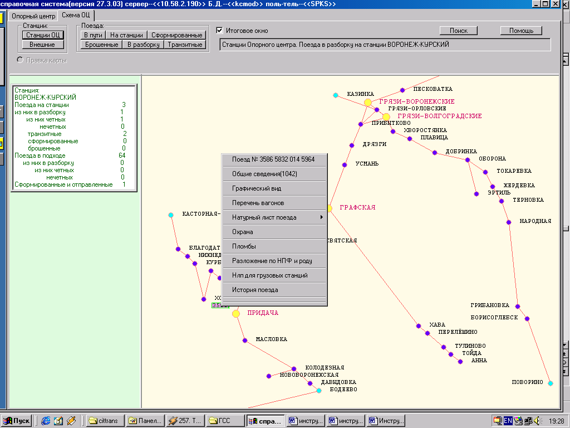Viewport: 570px width, 428px height.
Task: Select the yellow Грязи-Волгоградские station marker
Action: [x=386, y=117]
